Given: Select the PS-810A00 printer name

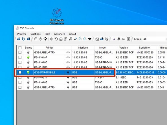Looking at the screenshot, I should [41, 62].
